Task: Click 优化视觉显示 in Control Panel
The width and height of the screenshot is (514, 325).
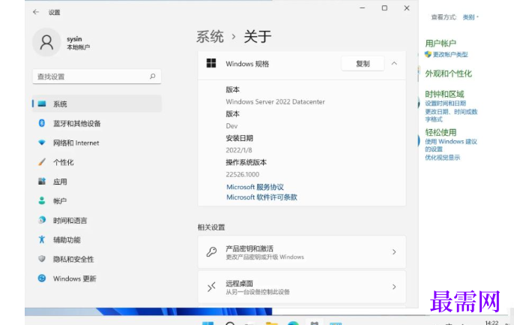Action: pos(443,158)
